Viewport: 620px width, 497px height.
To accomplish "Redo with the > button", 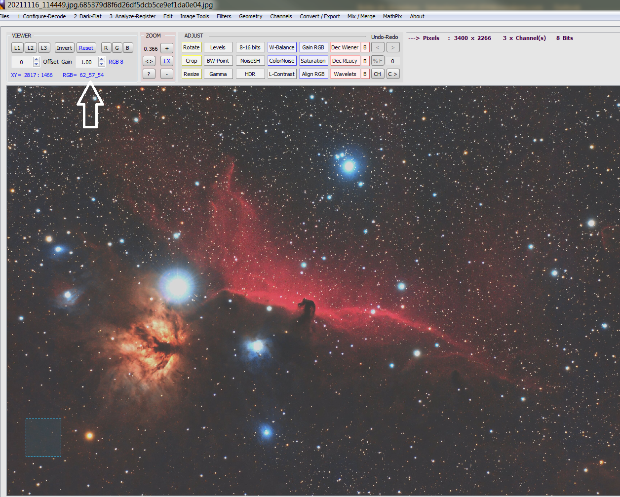I will click(x=393, y=47).
